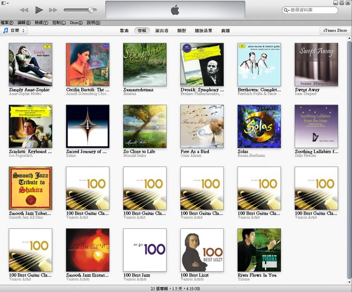
Task: Click the Play button
Action: pyautogui.click(x=39, y=10)
